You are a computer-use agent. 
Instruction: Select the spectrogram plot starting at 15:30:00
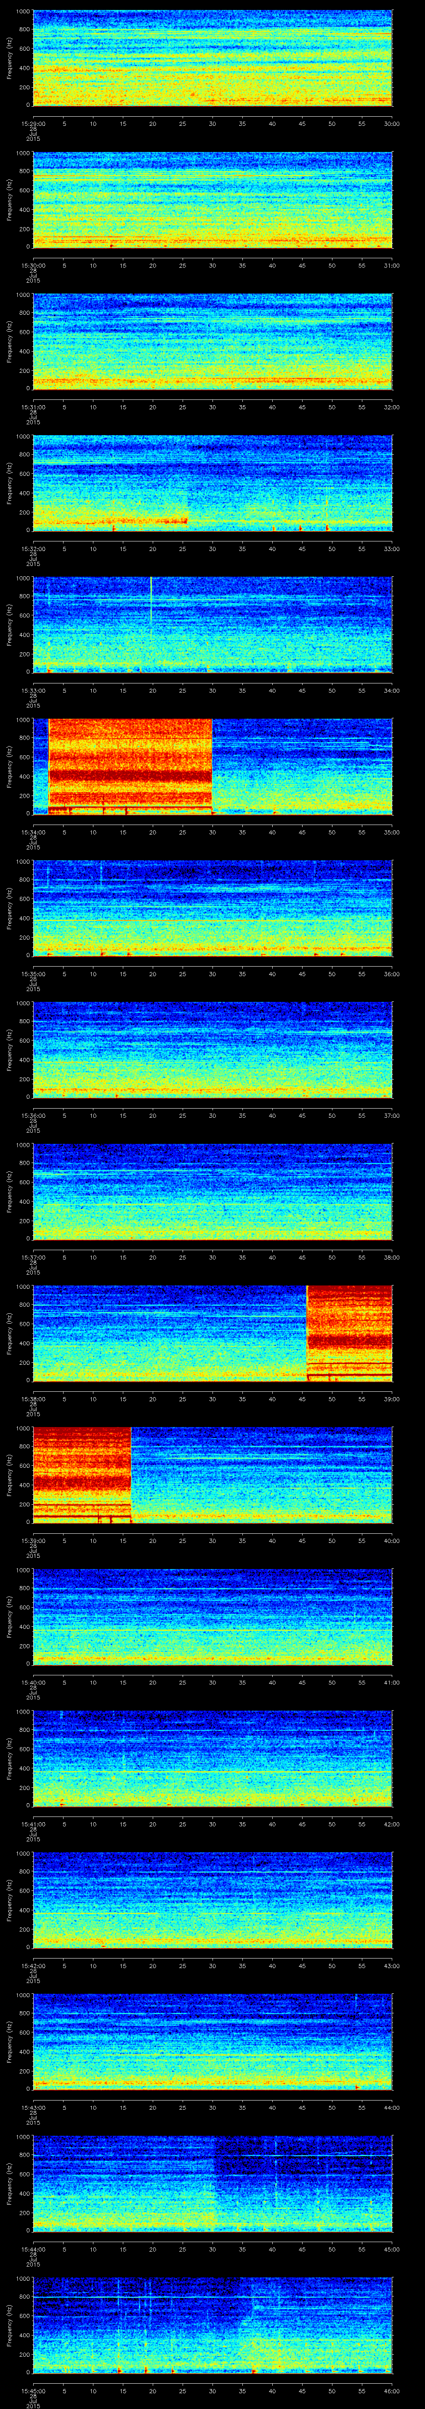(212, 199)
